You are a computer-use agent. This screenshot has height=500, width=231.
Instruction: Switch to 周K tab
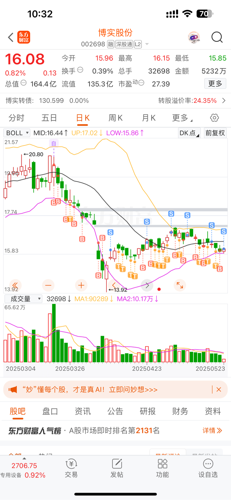pos(115,118)
